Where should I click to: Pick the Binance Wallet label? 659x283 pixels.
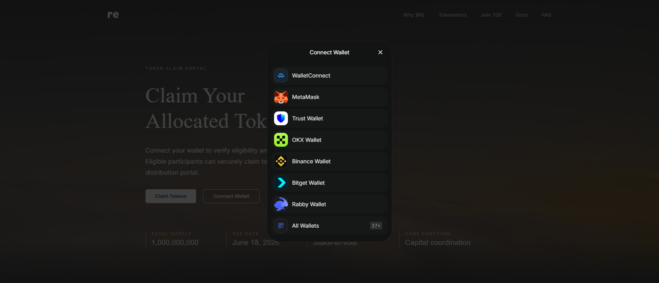(x=311, y=161)
